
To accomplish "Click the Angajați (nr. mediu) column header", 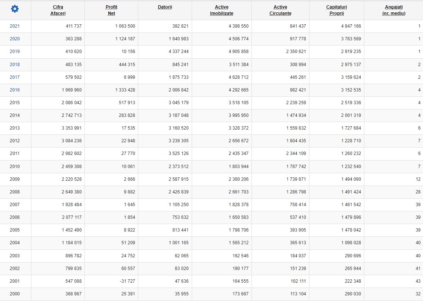I will (394, 10).
